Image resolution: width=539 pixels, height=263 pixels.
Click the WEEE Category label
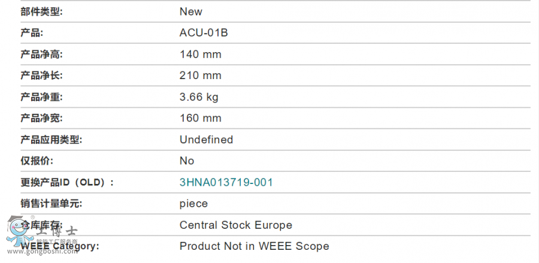(59, 246)
